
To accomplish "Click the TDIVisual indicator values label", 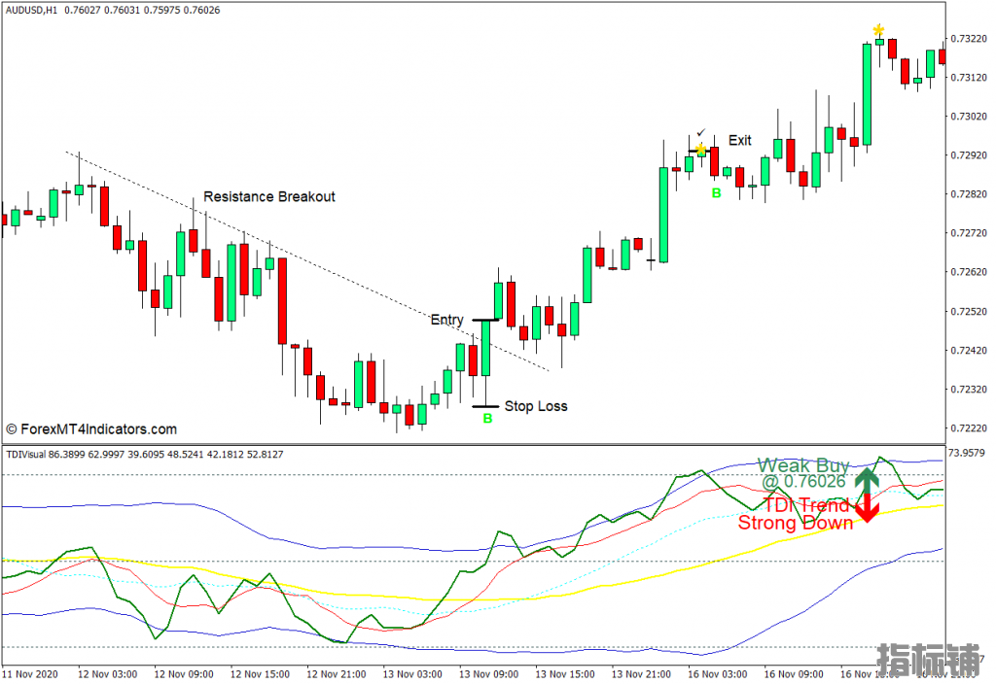I will (x=145, y=455).
